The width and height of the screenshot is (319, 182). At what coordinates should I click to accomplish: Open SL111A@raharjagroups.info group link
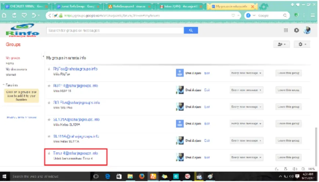point(76,136)
